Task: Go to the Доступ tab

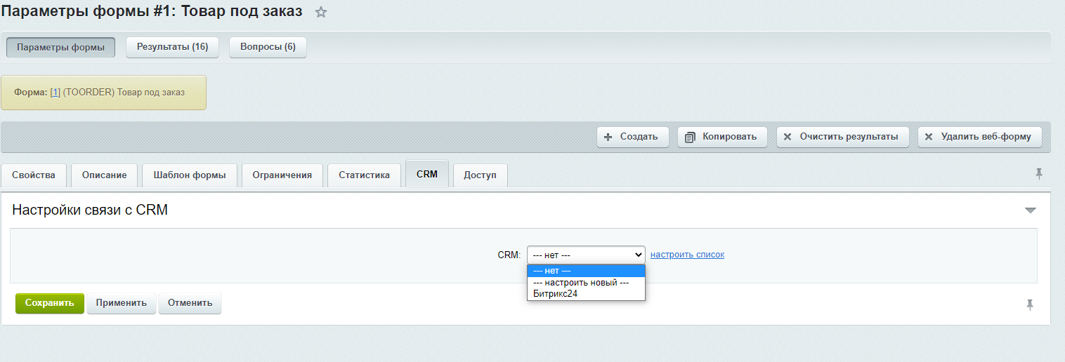Action: (480, 175)
